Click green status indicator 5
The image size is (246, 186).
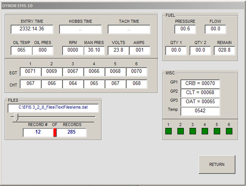(217, 131)
